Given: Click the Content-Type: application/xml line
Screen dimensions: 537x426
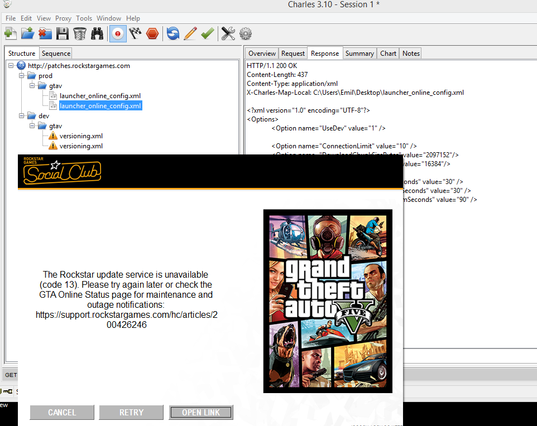Looking at the screenshot, I should pos(292,84).
